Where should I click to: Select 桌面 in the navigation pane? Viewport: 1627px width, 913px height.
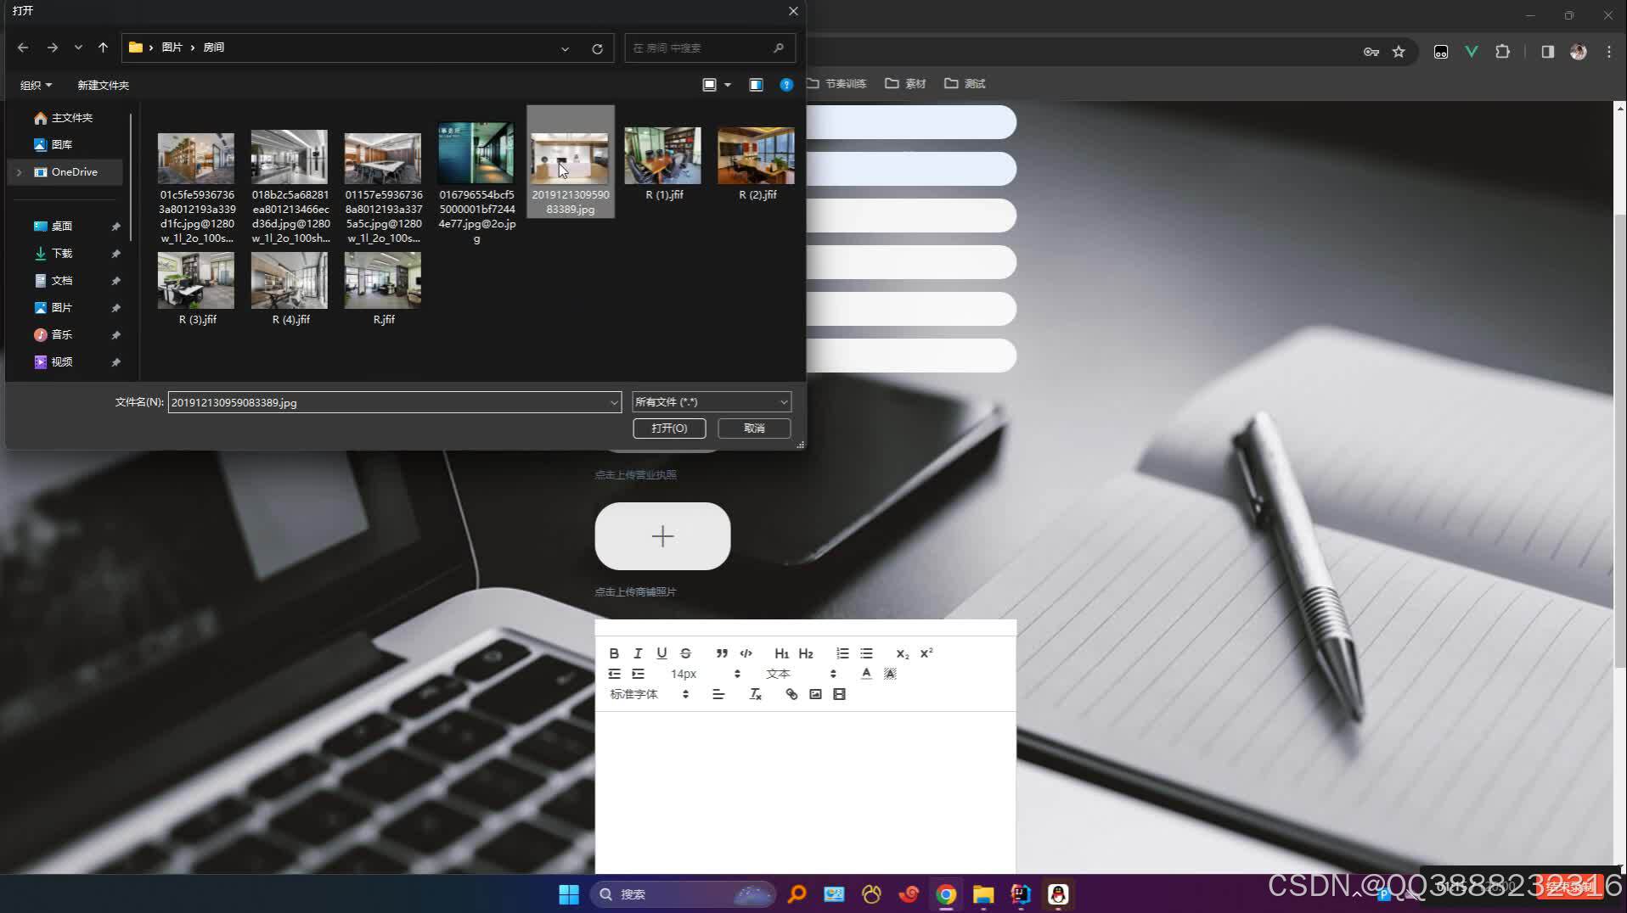[62, 227]
